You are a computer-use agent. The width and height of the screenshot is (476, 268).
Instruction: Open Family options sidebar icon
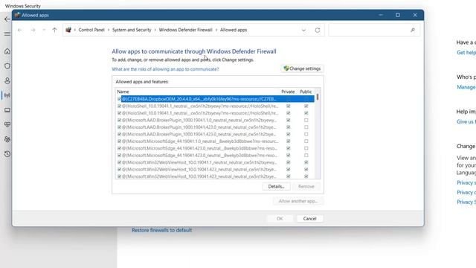click(7, 139)
